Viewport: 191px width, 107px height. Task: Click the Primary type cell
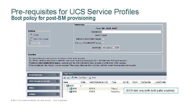[x=114, y=89]
